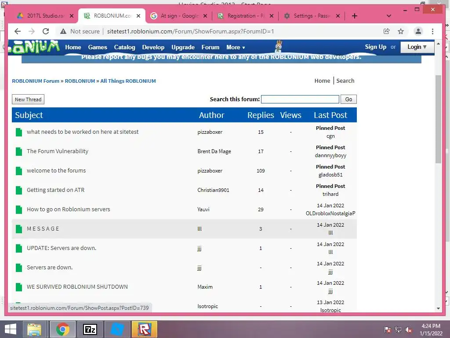Image resolution: width=450 pixels, height=338 pixels.
Task: Click the network tray icon
Action: tap(398, 329)
